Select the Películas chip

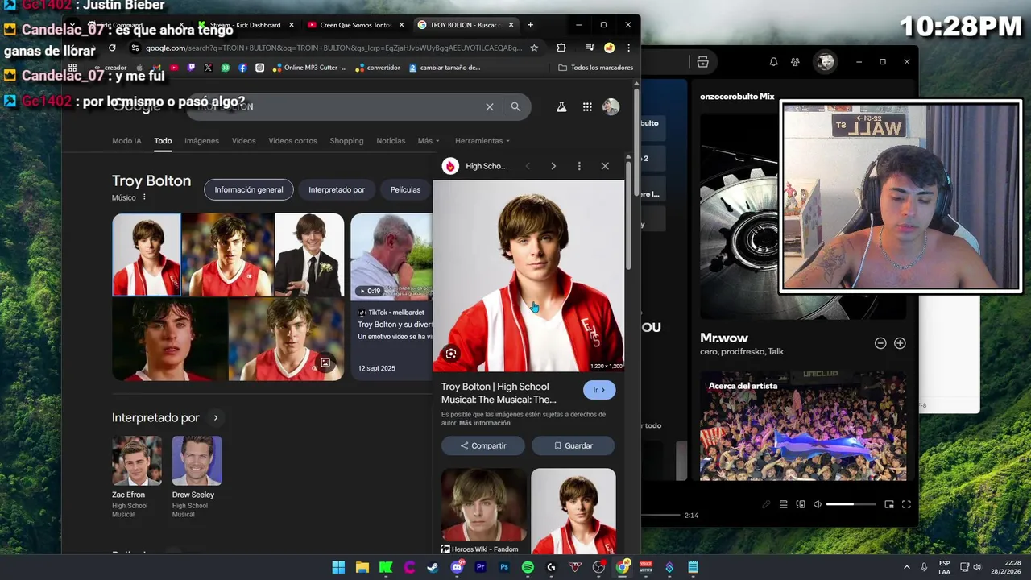(405, 190)
